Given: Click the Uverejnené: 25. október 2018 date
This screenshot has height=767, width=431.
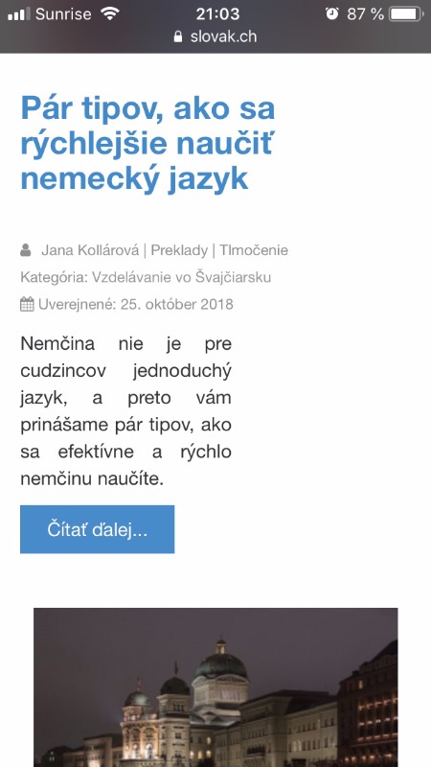Looking at the screenshot, I should [x=135, y=304].
